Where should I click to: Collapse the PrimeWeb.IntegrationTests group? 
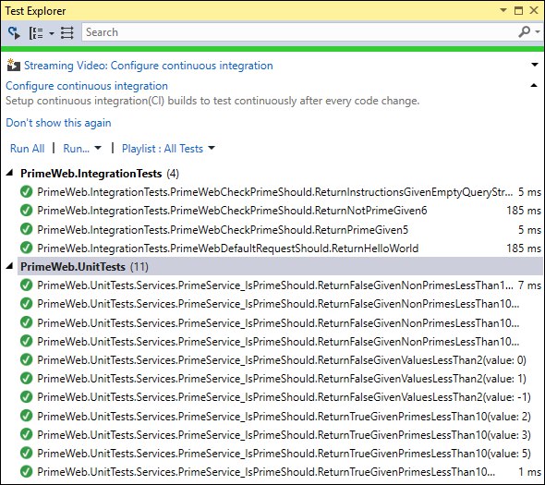pyautogui.click(x=10, y=173)
